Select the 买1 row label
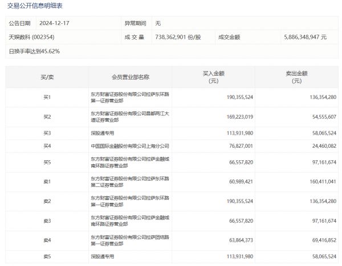Viewport: 342px width, 266px height. [47, 97]
